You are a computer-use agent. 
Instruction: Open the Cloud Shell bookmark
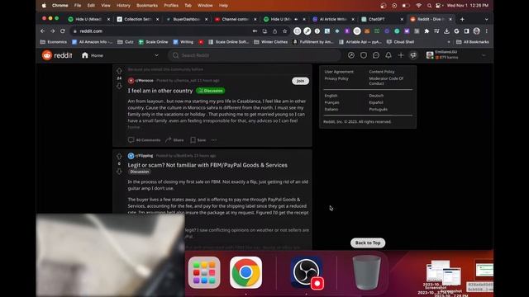pos(400,42)
